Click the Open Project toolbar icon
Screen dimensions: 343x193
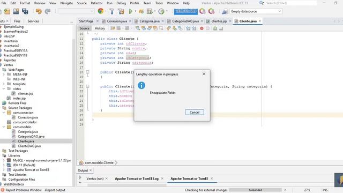tap(16, 11)
